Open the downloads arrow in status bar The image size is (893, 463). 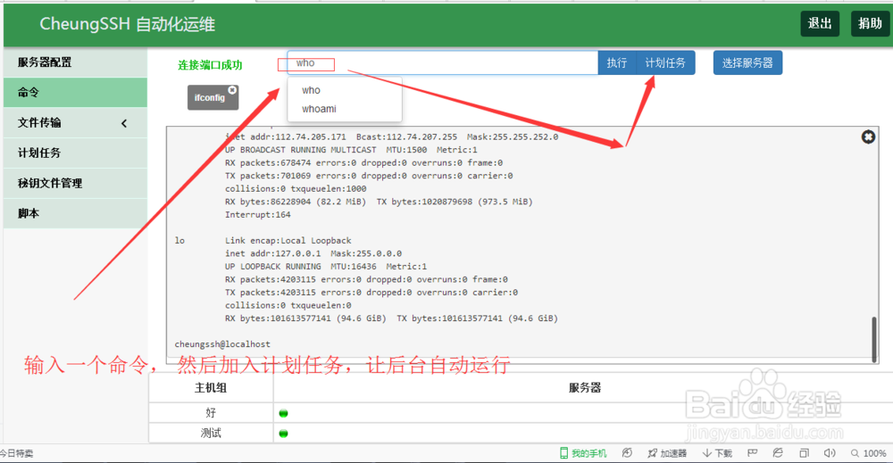[717, 453]
